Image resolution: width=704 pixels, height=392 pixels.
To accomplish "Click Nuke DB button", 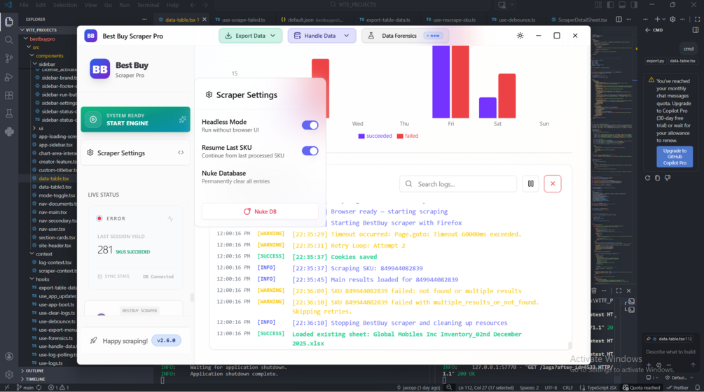I will click(260, 211).
